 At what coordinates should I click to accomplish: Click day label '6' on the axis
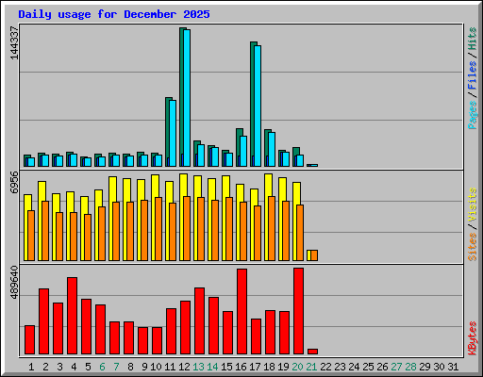pos(102,367)
